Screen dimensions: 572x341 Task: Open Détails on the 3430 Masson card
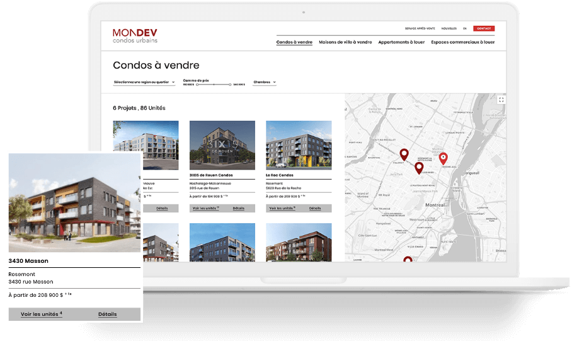click(x=107, y=314)
